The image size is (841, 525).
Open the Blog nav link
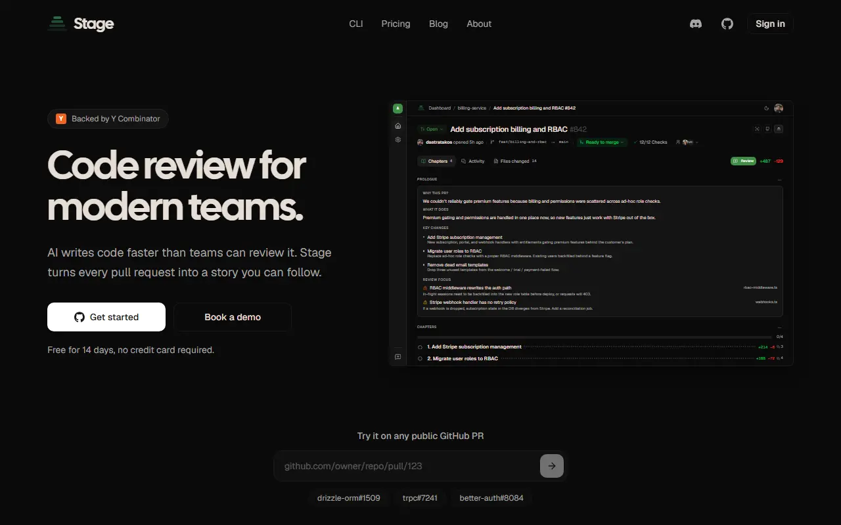coord(438,24)
